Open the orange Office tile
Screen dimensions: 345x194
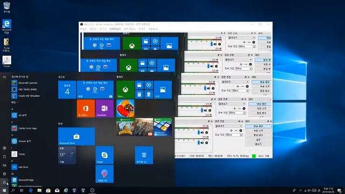(x=86, y=108)
